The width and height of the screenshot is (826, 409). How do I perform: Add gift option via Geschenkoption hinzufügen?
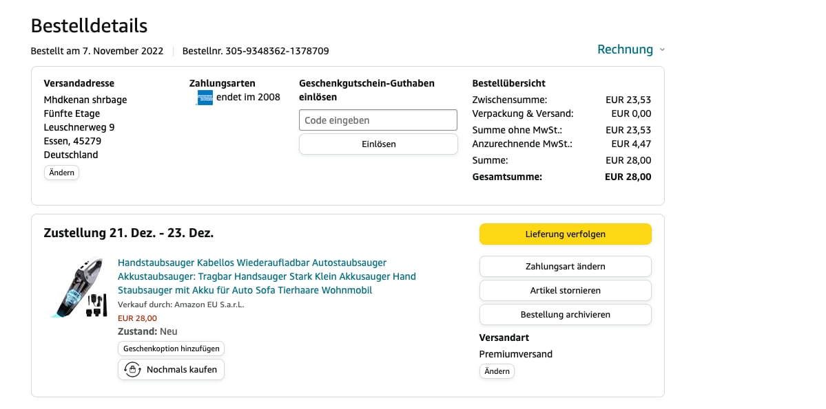click(171, 349)
